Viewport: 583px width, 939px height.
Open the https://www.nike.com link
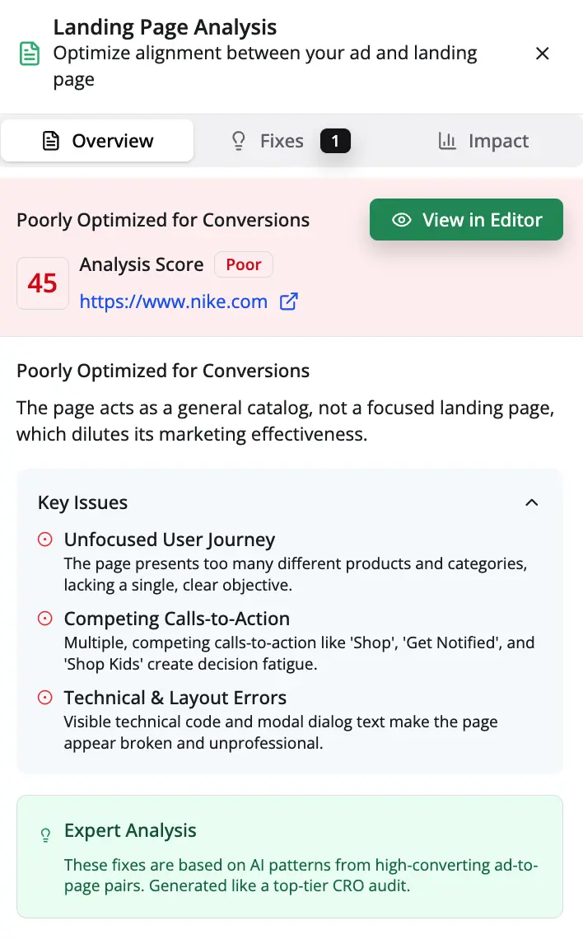(174, 301)
